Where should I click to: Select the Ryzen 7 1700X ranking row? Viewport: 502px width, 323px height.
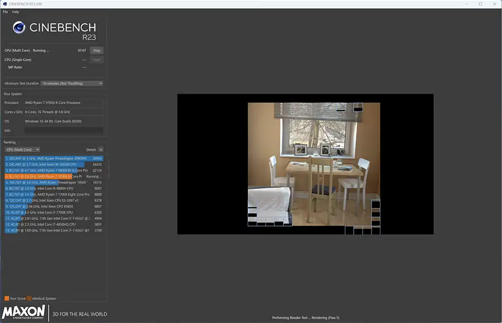pyautogui.click(x=54, y=194)
